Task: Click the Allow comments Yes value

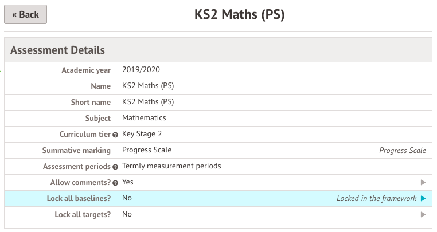Action: 128,182
